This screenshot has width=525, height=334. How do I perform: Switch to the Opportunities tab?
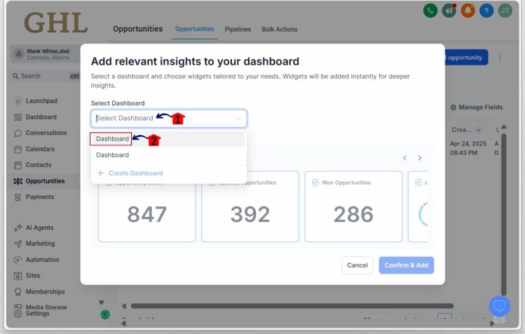click(194, 29)
